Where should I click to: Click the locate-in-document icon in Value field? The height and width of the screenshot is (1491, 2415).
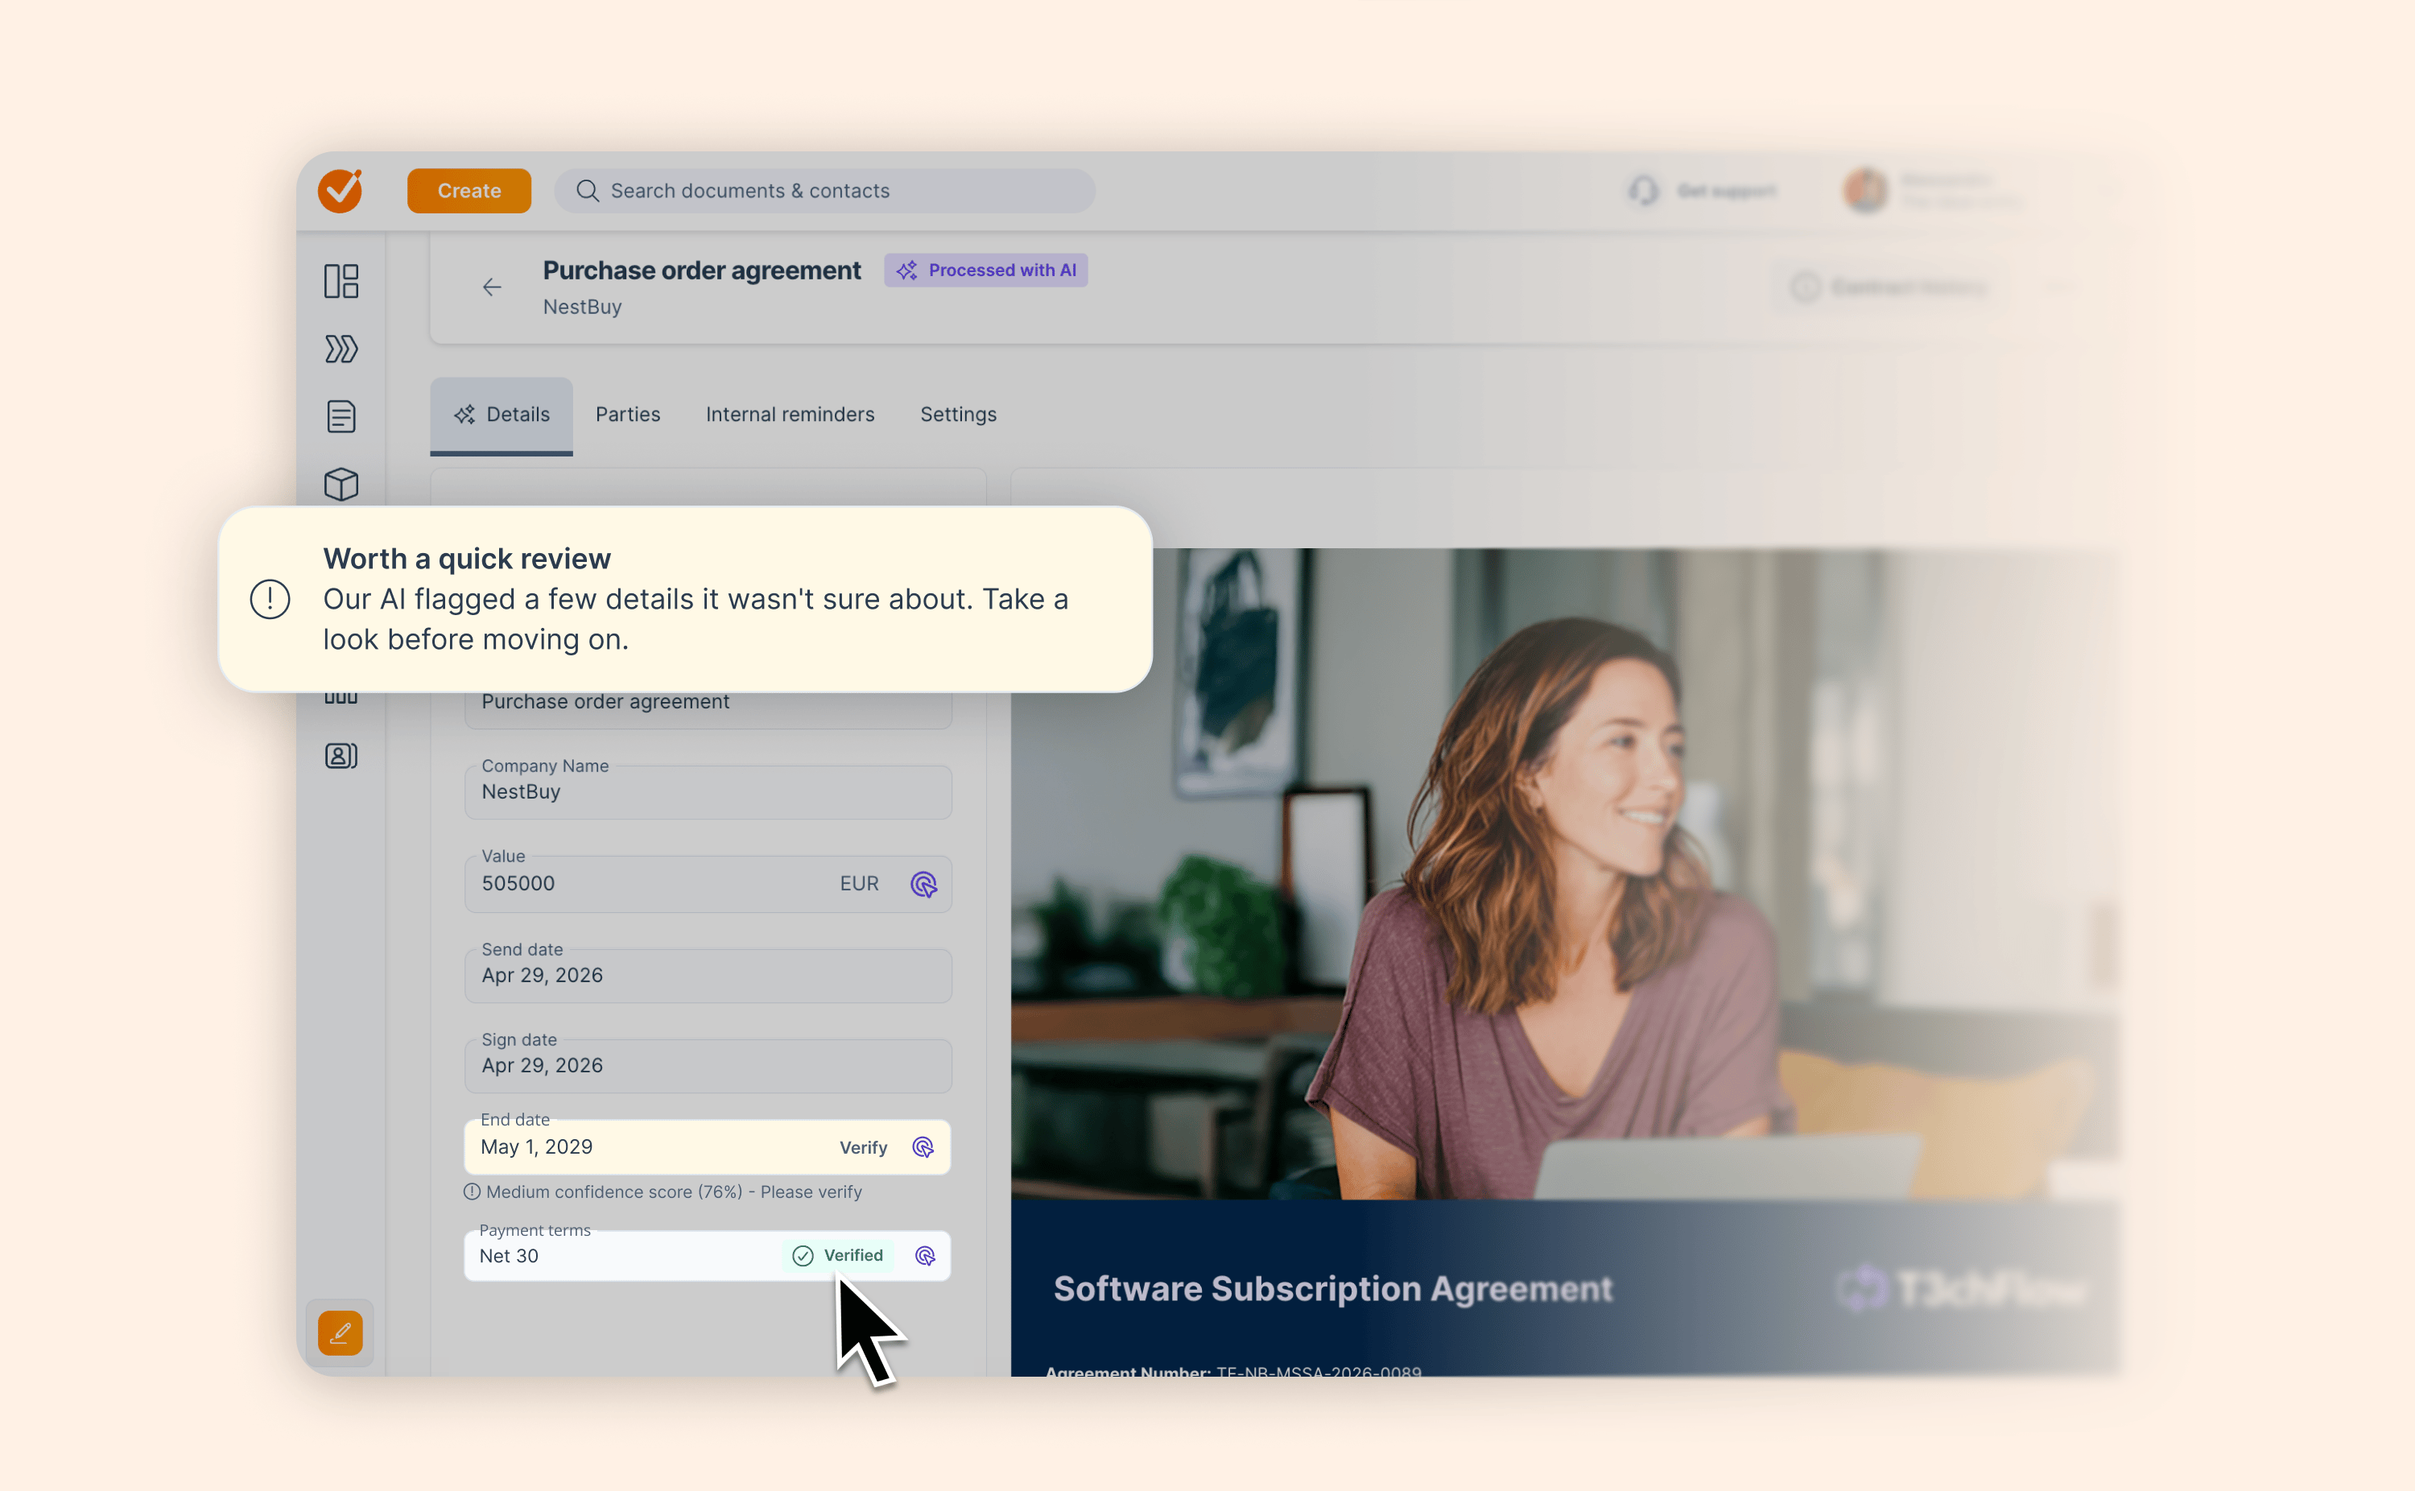coord(923,885)
